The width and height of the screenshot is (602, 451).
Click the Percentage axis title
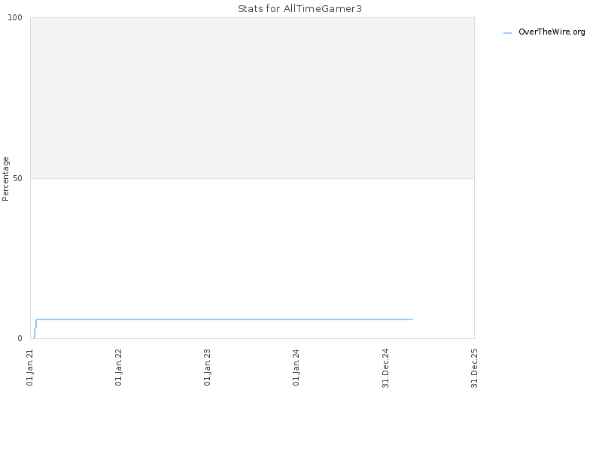click(x=5, y=179)
